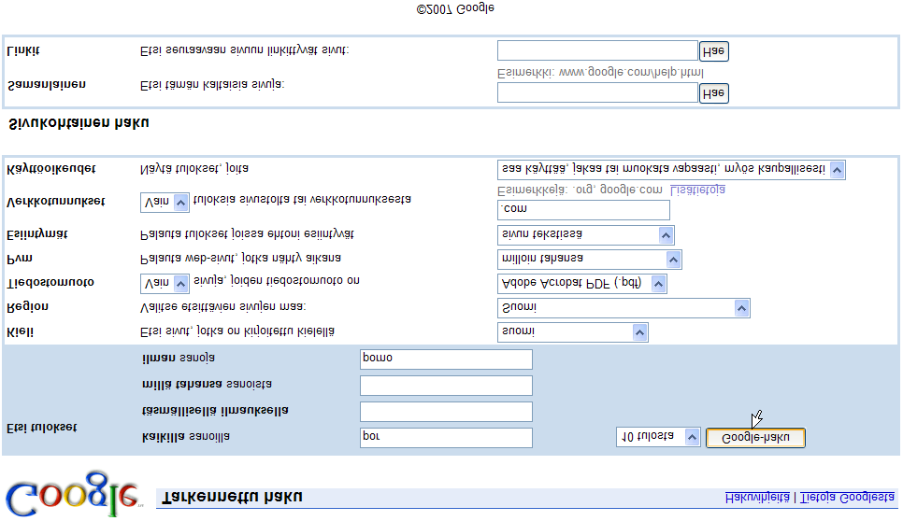Open the Region dropdown showing Suomi
Image resolution: width=903 pixels, height=521 pixels.
(x=623, y=308)
